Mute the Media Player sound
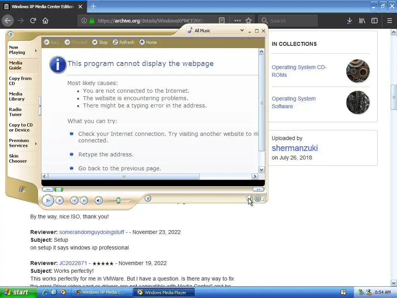The height and width of the screenshot is (298, 397). tap(99, 201)
